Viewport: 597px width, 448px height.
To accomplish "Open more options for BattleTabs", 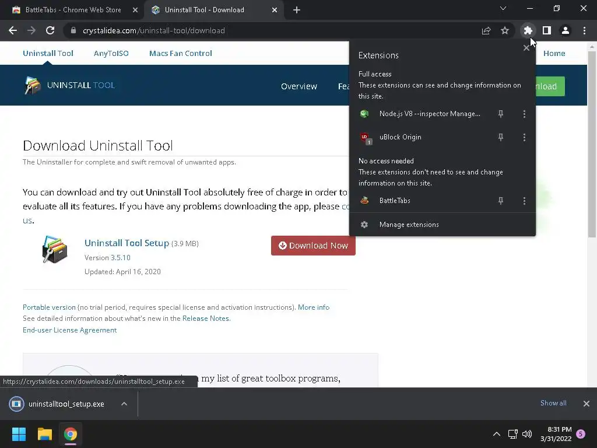I will point(524,201).
